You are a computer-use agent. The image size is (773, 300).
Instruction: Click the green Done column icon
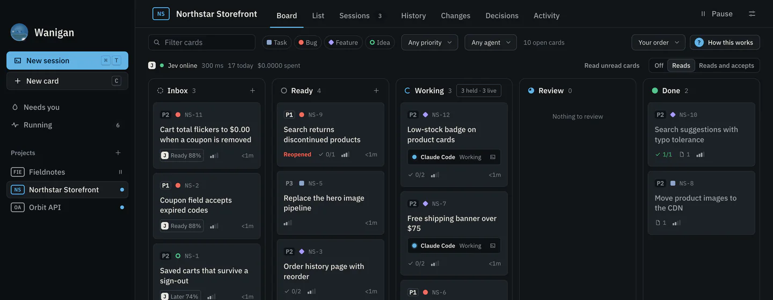655,91
